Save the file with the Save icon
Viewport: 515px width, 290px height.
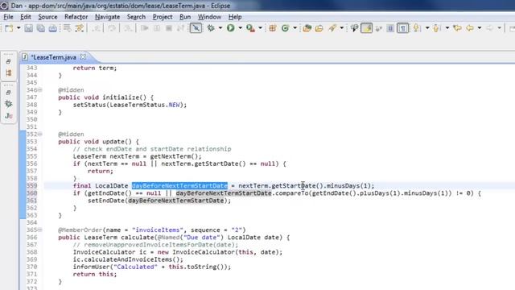(x=29, y=28)
